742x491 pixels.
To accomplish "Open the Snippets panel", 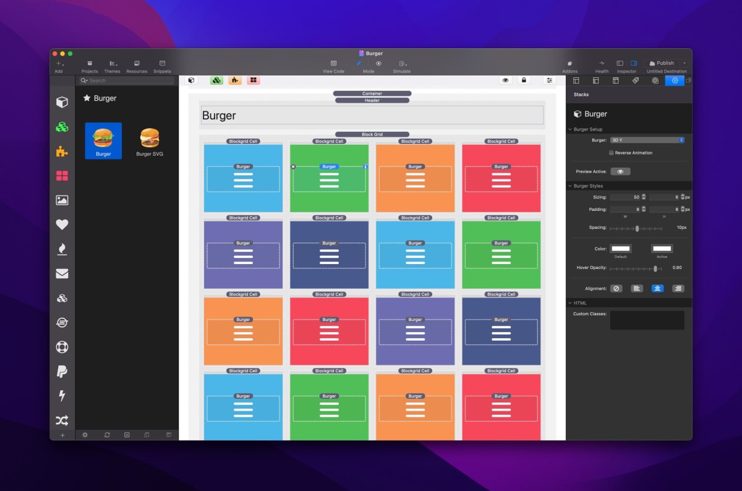I will click(162, 66).
